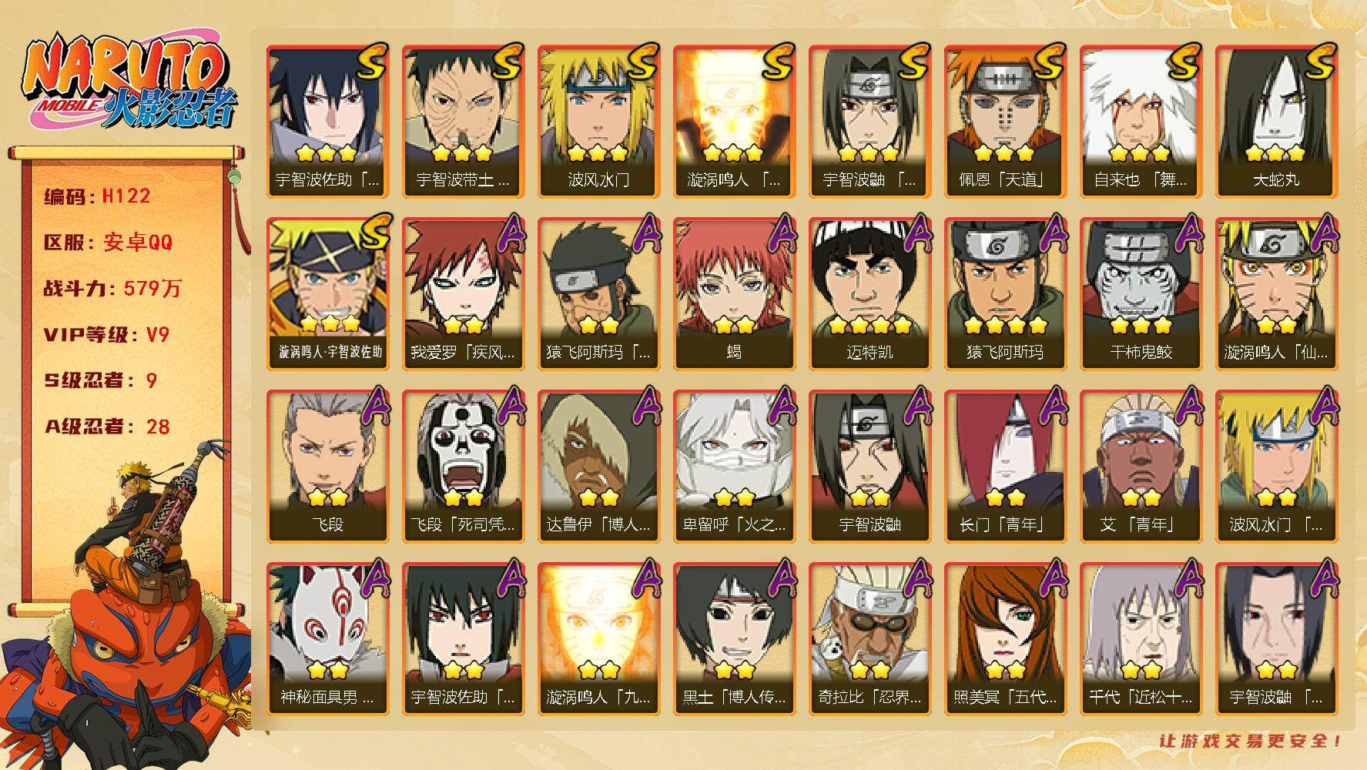Select the 艾「青年」 ninja card
This screenshot has width=1367, height=770.
click(x=1141, y=467)
